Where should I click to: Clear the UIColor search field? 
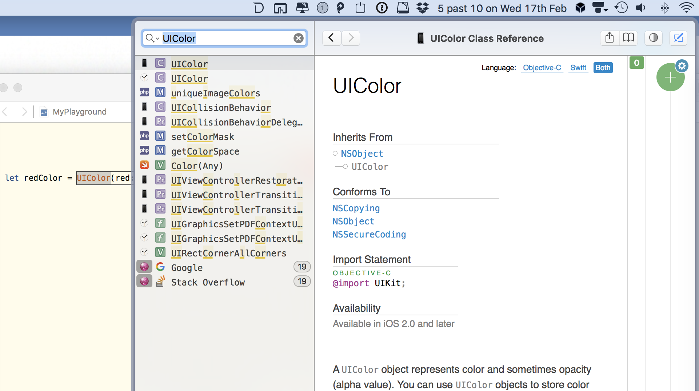298,38
